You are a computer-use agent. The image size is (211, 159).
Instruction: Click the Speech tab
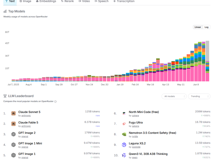click(101, 1)
